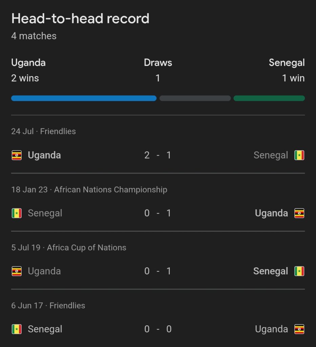316x347 pixels.
Task: Click Senegal flag in 6 Jun 17 friendly
Action: [17, 329]
